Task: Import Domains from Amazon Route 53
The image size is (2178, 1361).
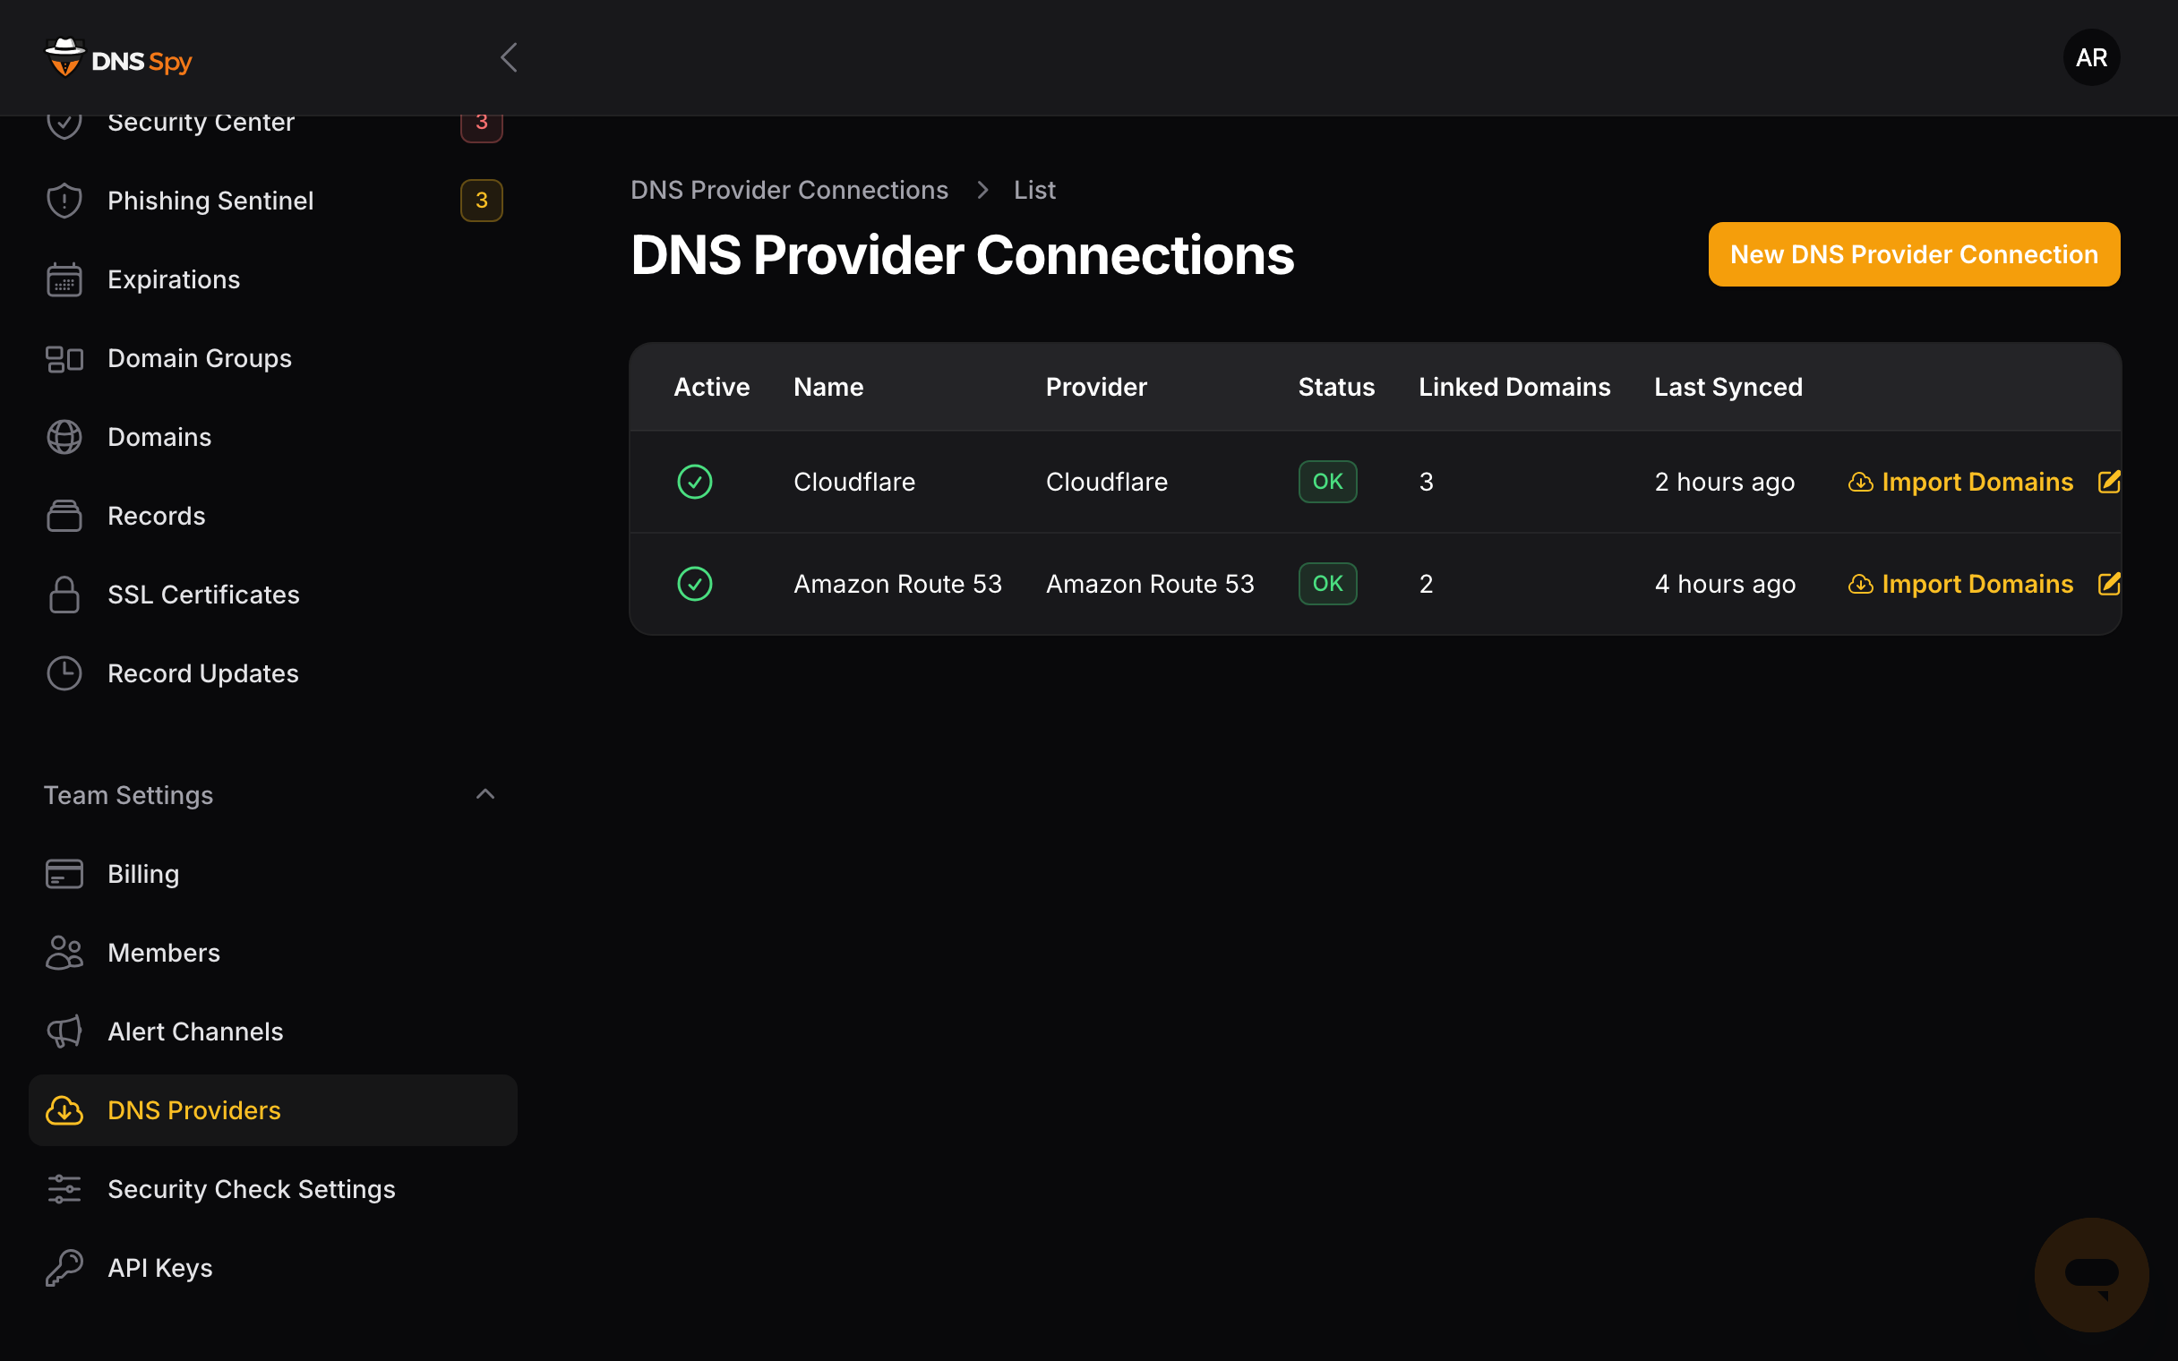Action: pyautogui.click(x=1960, y=583)
